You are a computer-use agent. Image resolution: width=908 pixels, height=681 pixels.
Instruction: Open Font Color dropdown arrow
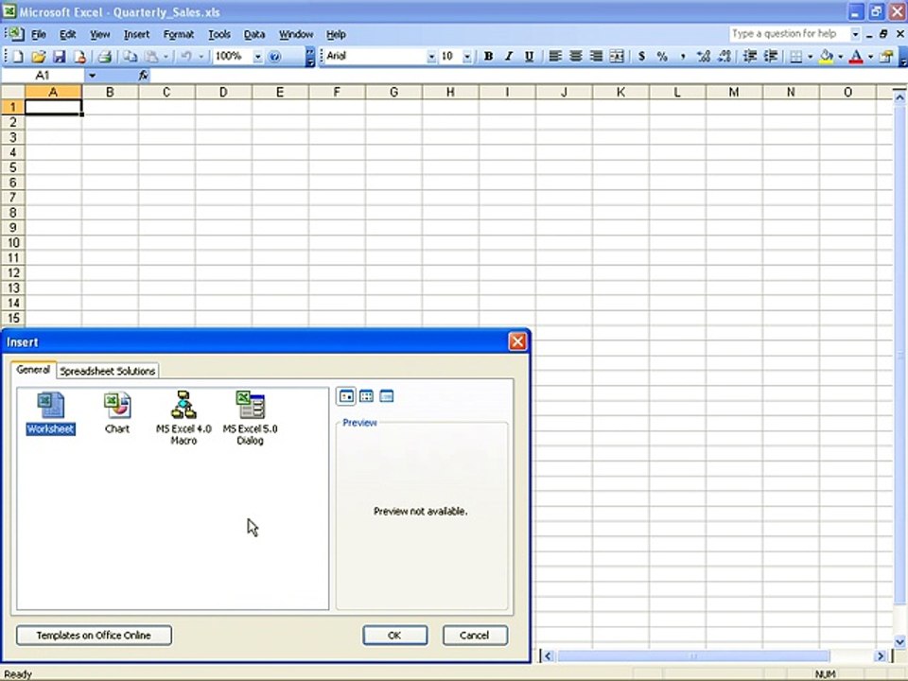coord(870,57)
